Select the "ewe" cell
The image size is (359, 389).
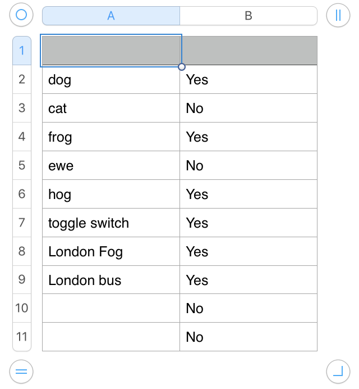pyautogui.click(x=111, y=166)
